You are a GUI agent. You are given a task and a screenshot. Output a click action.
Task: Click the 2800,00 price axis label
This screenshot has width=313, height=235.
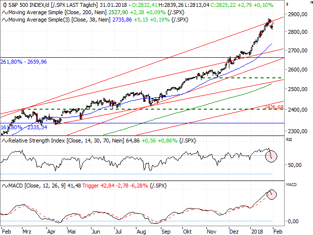coord(298,32)
